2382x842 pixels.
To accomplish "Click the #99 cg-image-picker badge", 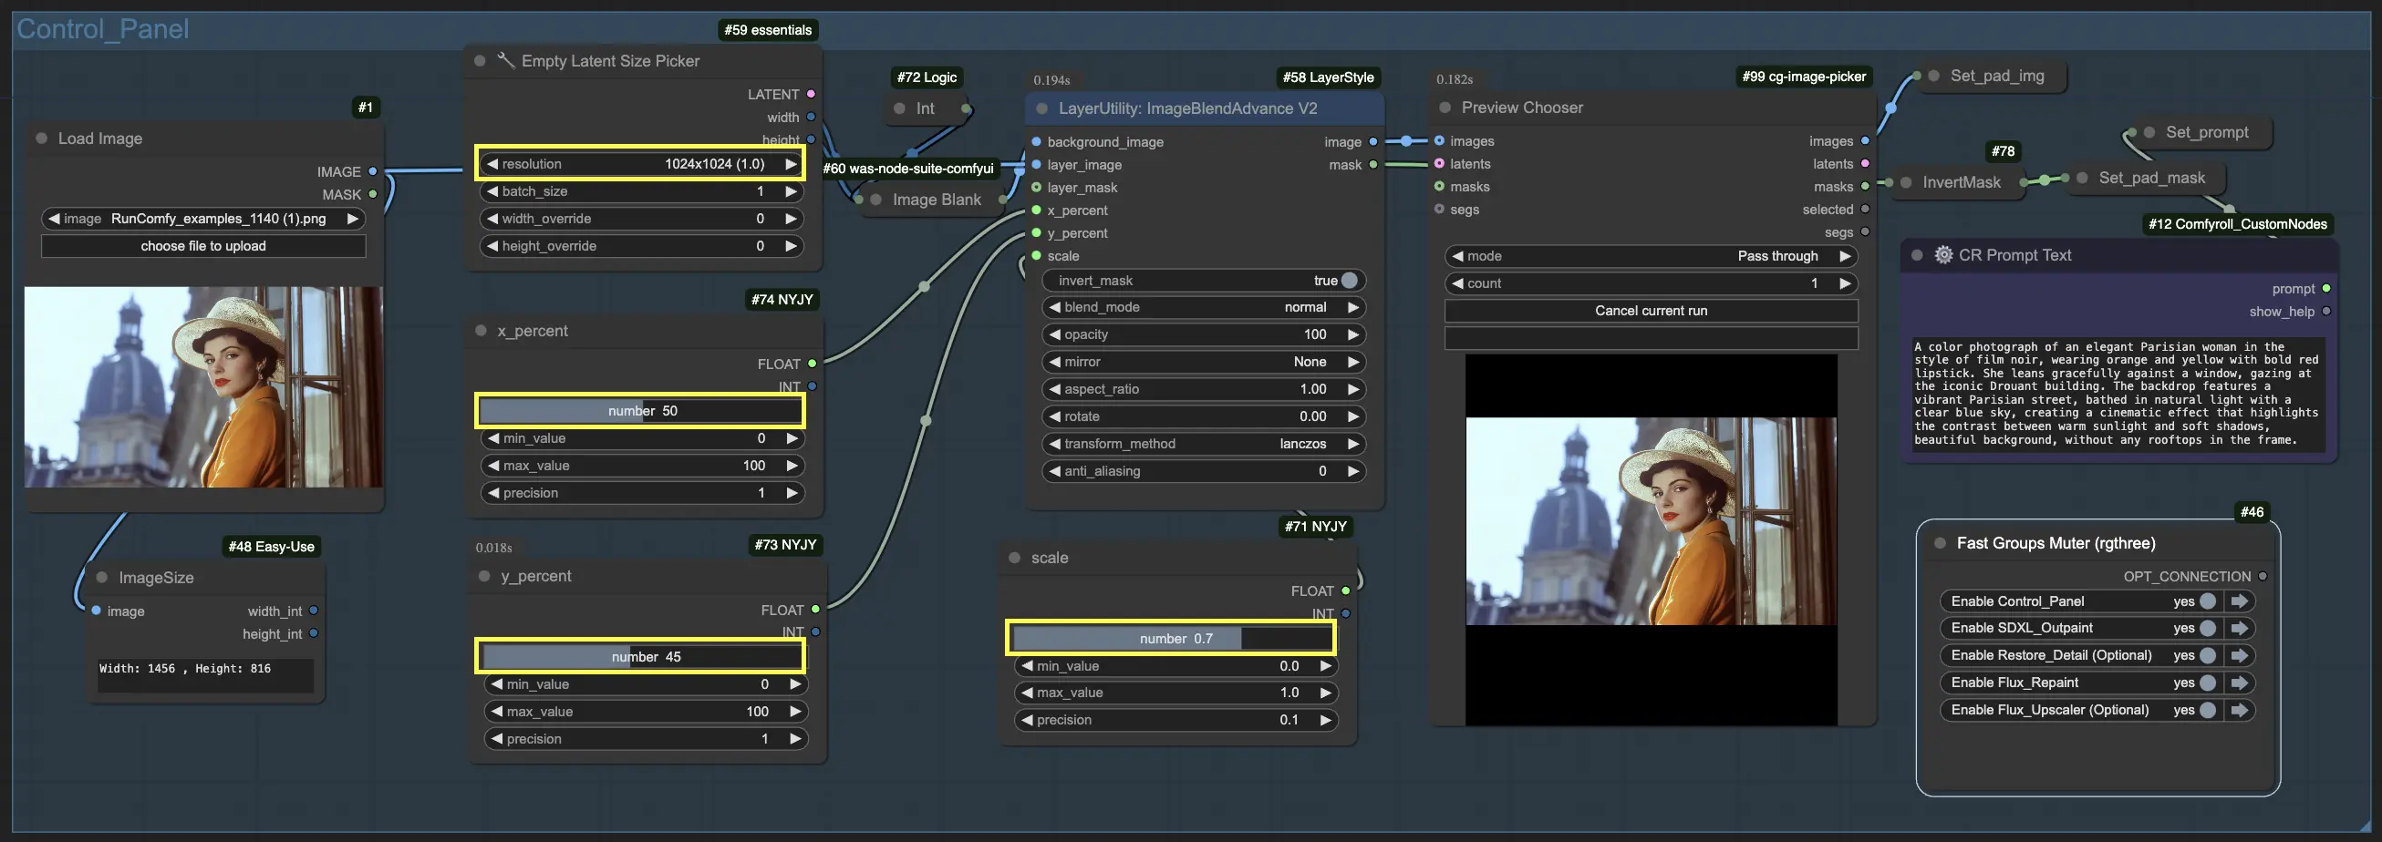I will [1803, 77].
